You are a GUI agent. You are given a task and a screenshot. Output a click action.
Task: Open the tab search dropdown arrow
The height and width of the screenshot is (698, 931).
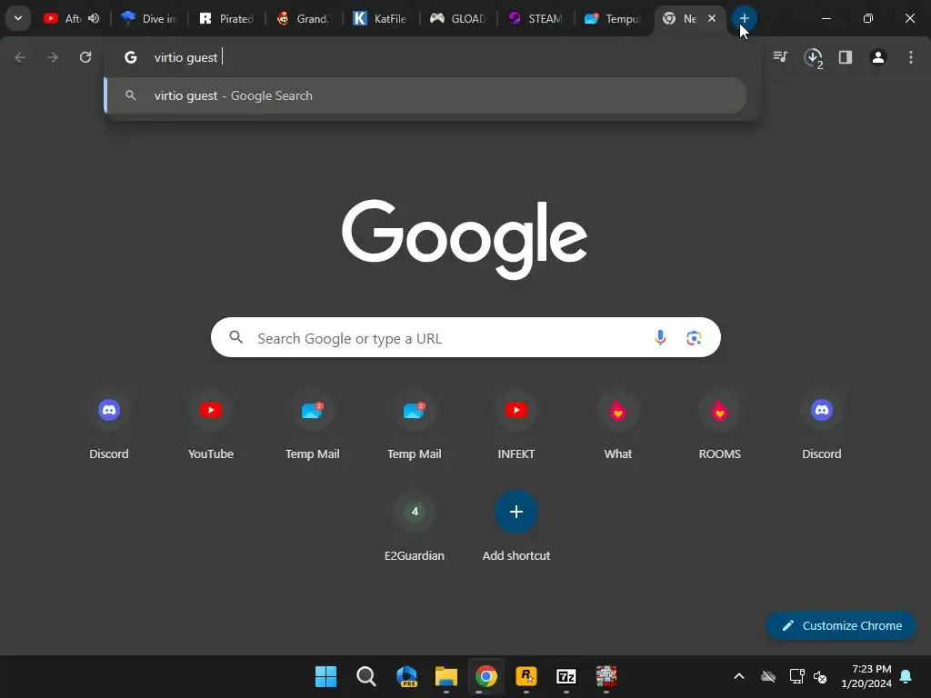click(x=18, y=18)
